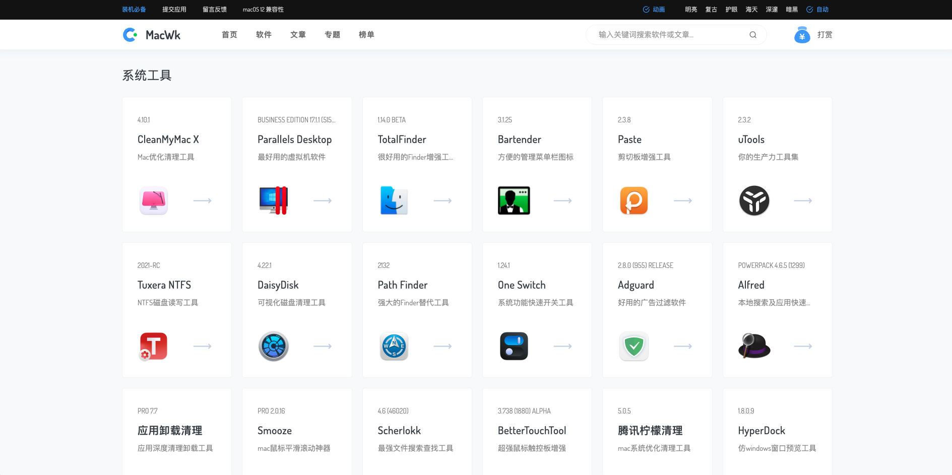
Task: Select the 深邃 theme
Action: coord(772,10)
